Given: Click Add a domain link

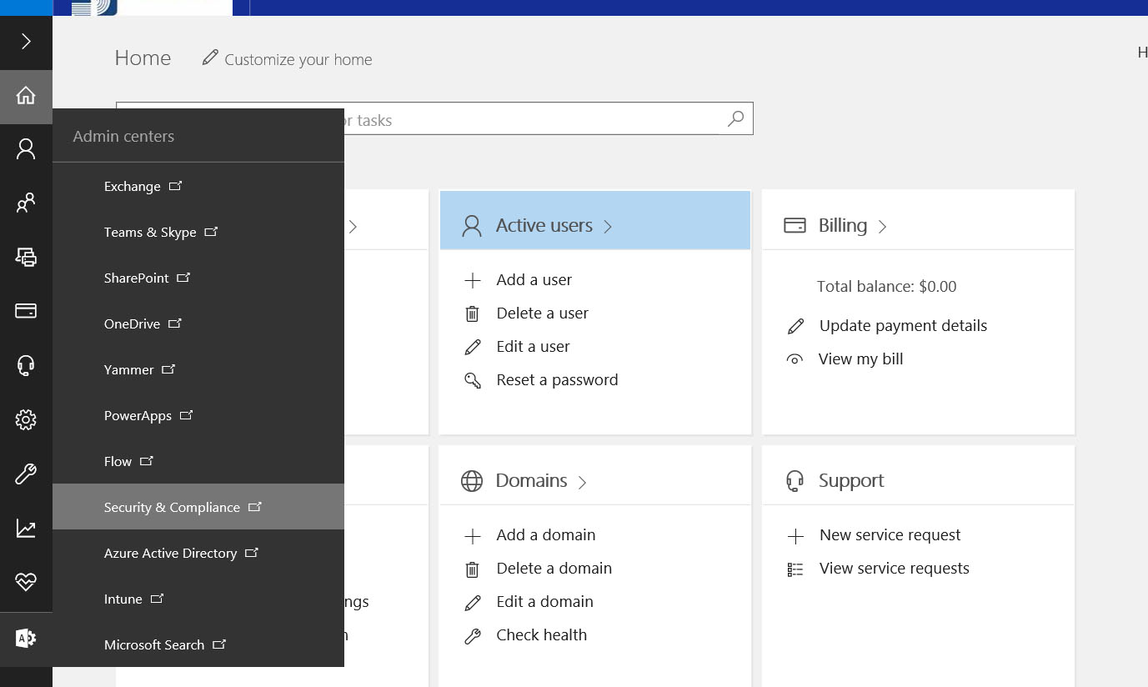Looking at the screenshot, I should [x=546, y=534].
